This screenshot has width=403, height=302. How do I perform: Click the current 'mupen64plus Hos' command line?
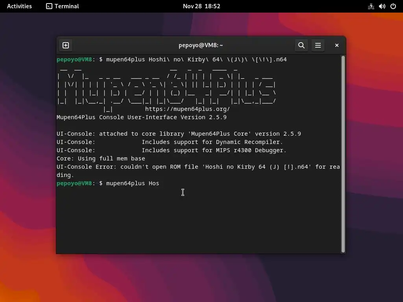point(108,183)
